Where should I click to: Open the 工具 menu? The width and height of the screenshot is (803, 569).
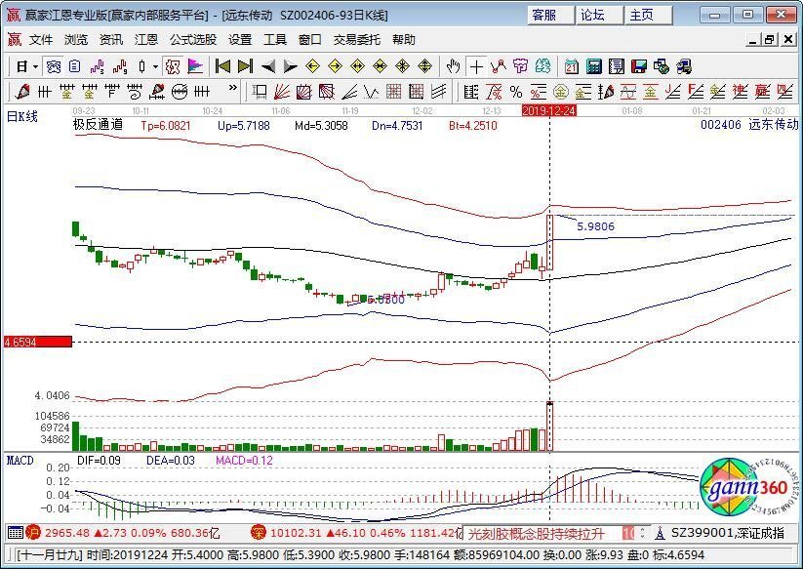click(x=275, y=39)
